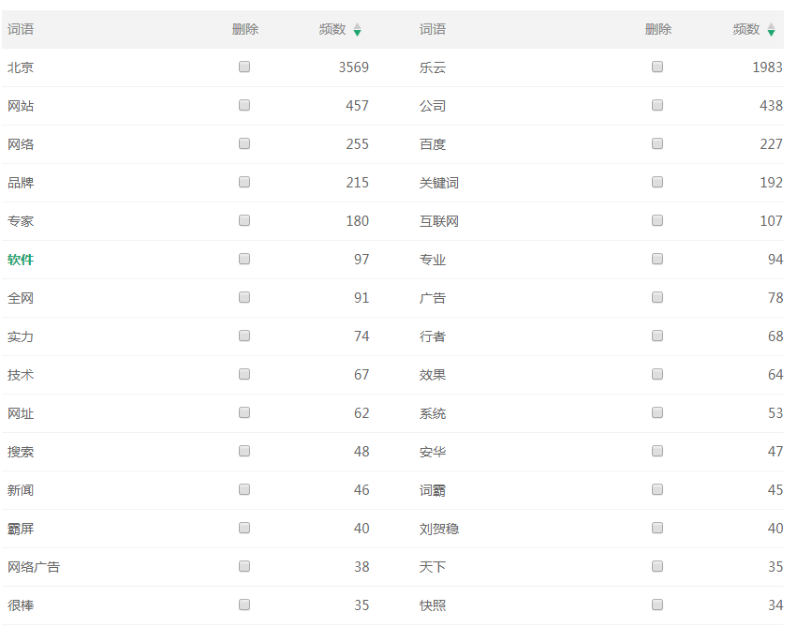Click the highlighted 软件 word link
This screenshot has width=797, height=627.
pyautogui.click(x=21, y=260)
